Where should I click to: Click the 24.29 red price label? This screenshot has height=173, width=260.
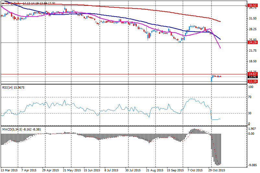coord(253,43)
